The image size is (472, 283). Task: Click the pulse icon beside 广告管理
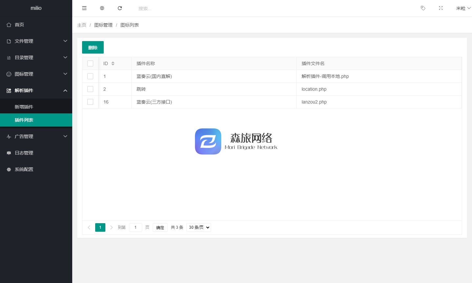(9, 136)
